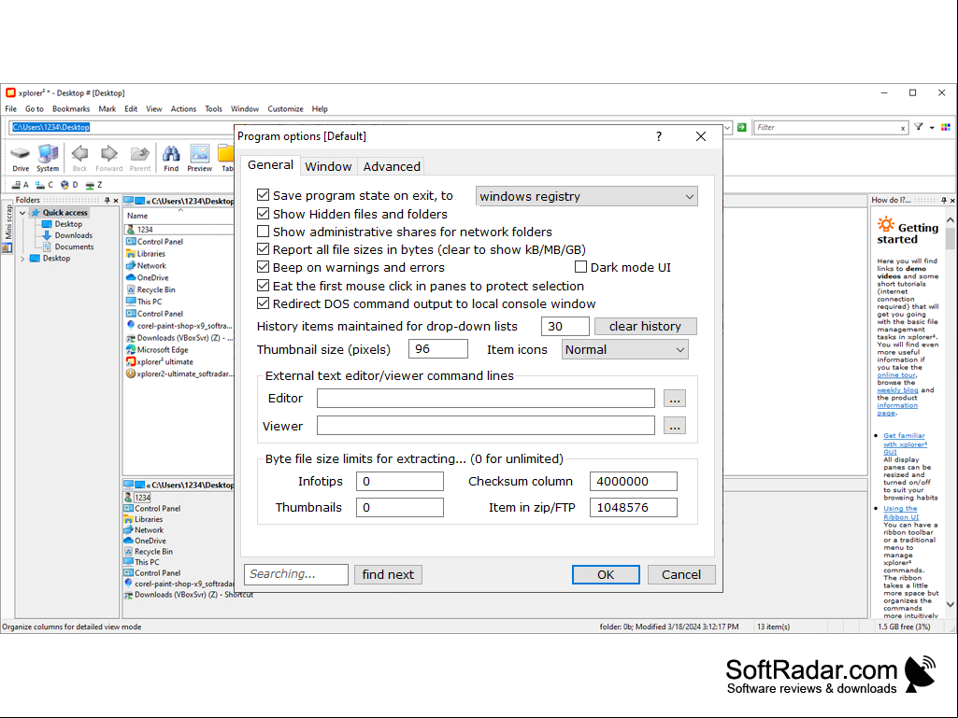
Task: Confirm Program options with OK
Action: [x=606, y=574]
